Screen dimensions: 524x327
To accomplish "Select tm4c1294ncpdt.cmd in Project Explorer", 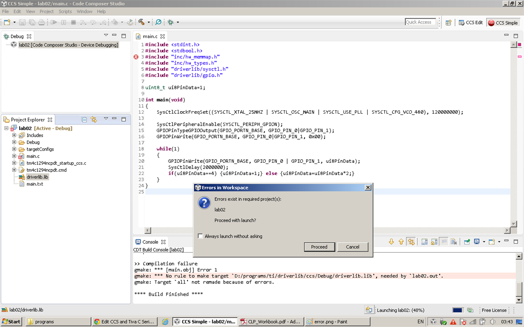I will point(46,170).
